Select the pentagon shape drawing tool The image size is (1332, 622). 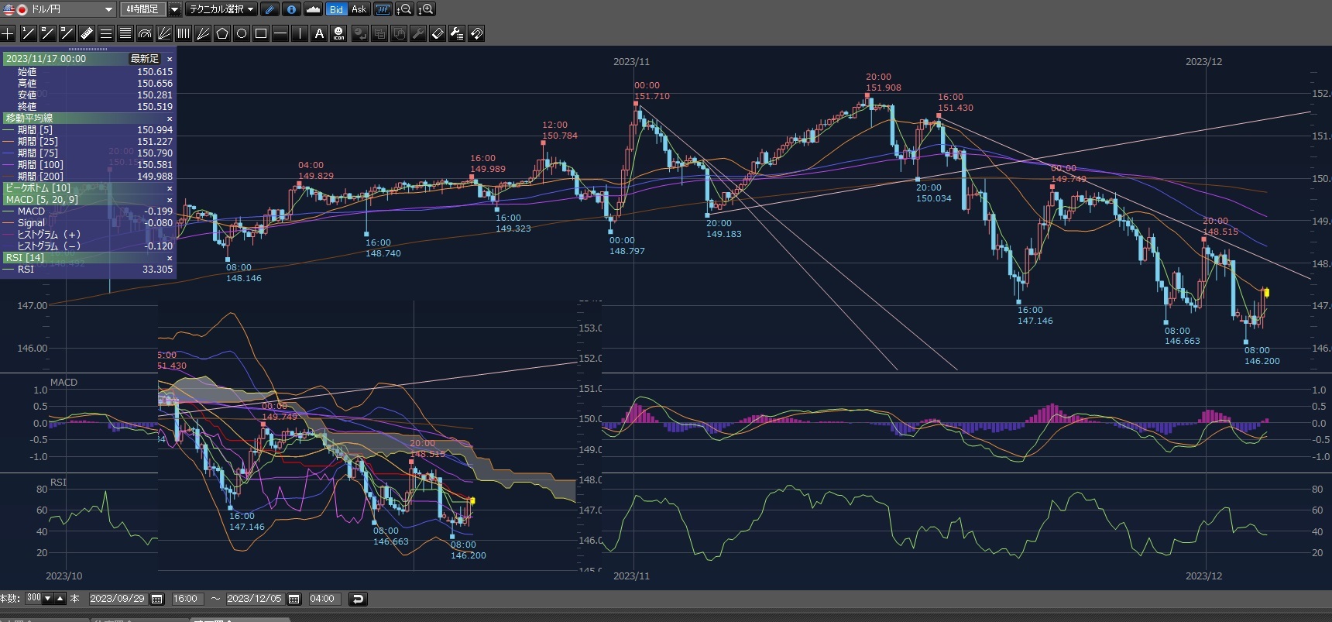click(x=222, y=33)
